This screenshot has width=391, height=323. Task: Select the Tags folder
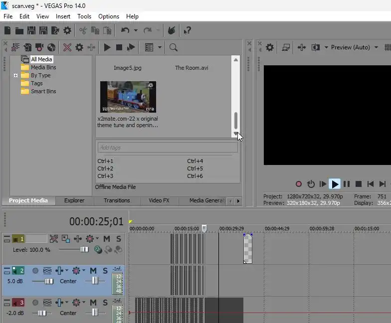click(37, 83)
